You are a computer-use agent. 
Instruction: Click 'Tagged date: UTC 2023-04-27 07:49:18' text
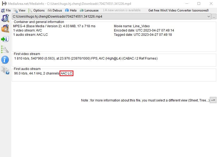(x=143, y=35)
